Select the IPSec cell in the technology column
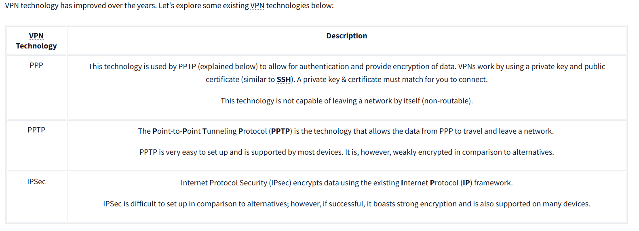 point(36,182)
